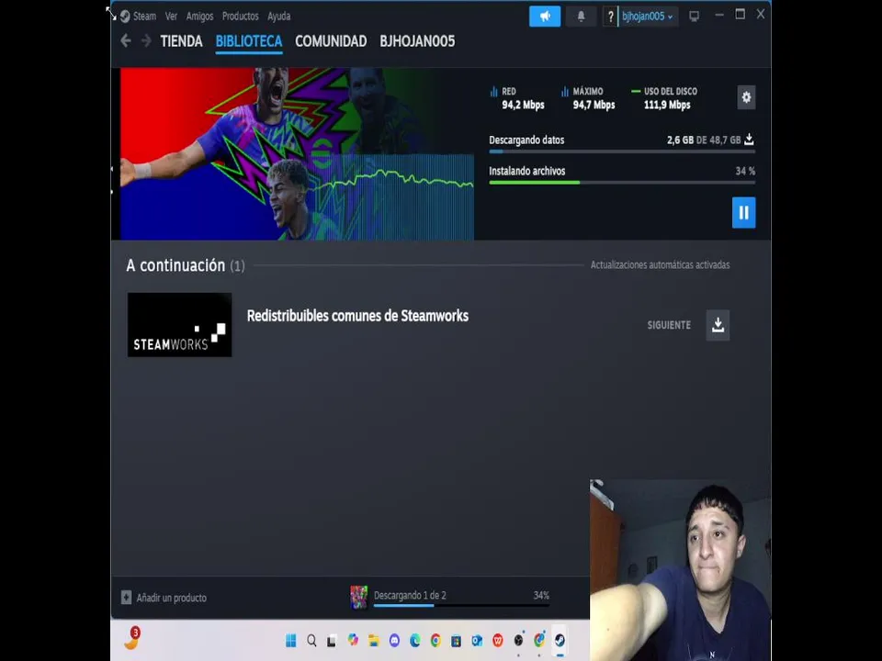The image size is (882, 661).
Task: Open Task View on taskbar
Action: [x=332, y=640]
